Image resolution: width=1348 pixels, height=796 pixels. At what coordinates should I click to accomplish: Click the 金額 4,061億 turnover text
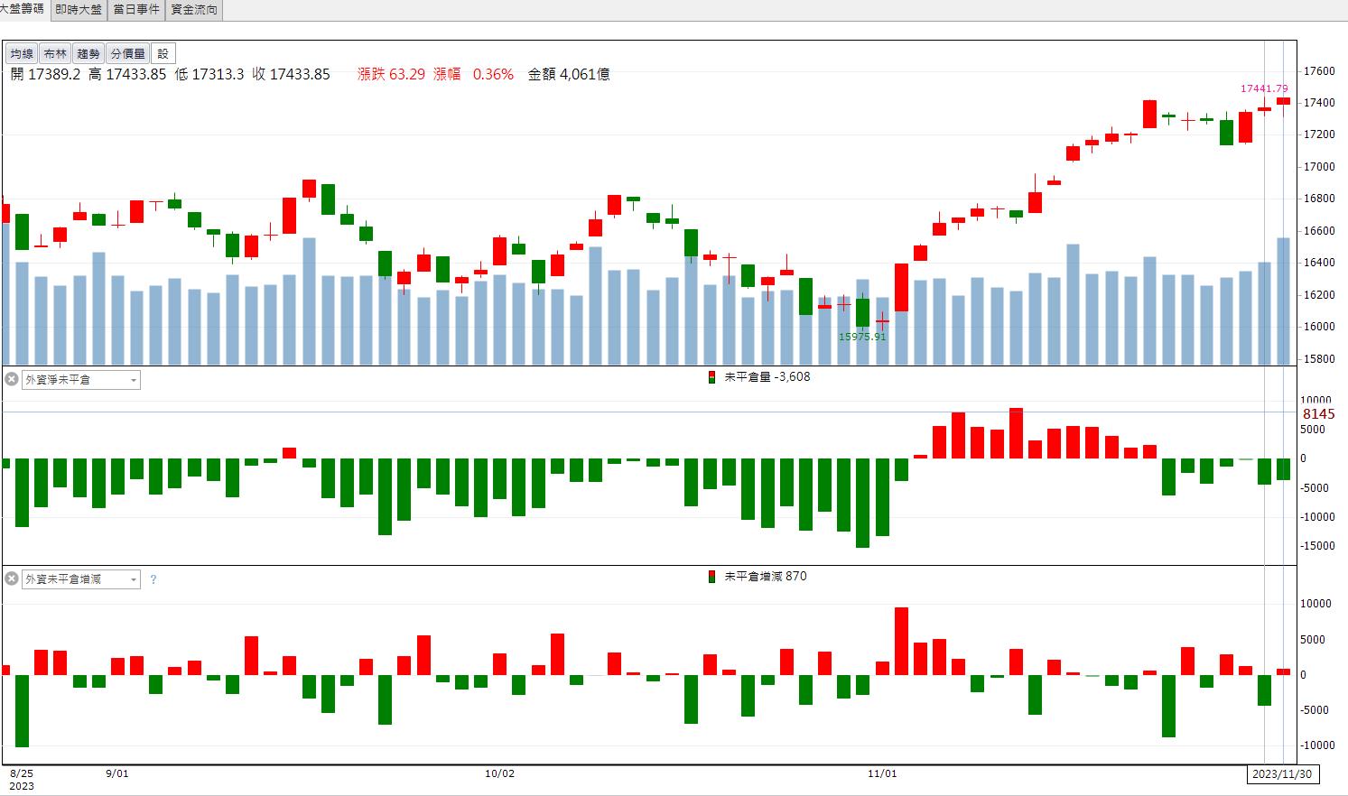(569, 74)
